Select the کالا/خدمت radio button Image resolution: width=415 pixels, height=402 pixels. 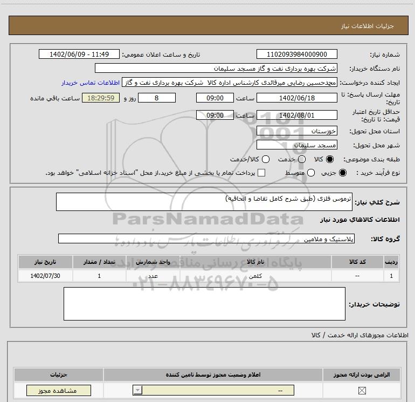266,159
